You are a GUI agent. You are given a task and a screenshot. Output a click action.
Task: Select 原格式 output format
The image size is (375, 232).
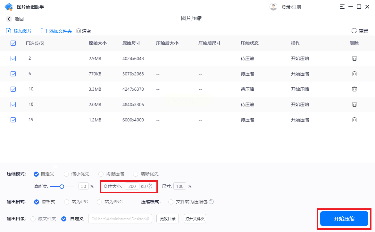(36, 202)
